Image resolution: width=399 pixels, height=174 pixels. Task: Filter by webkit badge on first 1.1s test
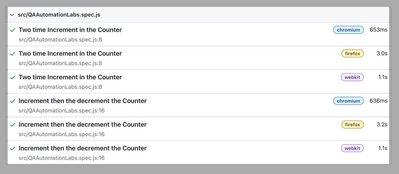click(352, 77)
